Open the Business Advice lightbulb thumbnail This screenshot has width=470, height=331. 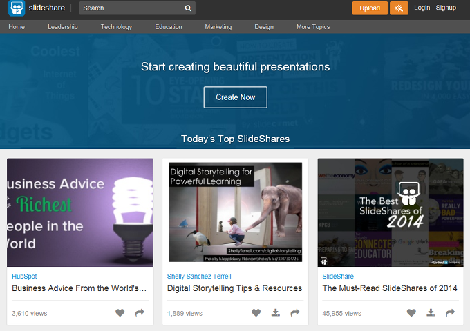pyautogui.click(x=80, y=212)
